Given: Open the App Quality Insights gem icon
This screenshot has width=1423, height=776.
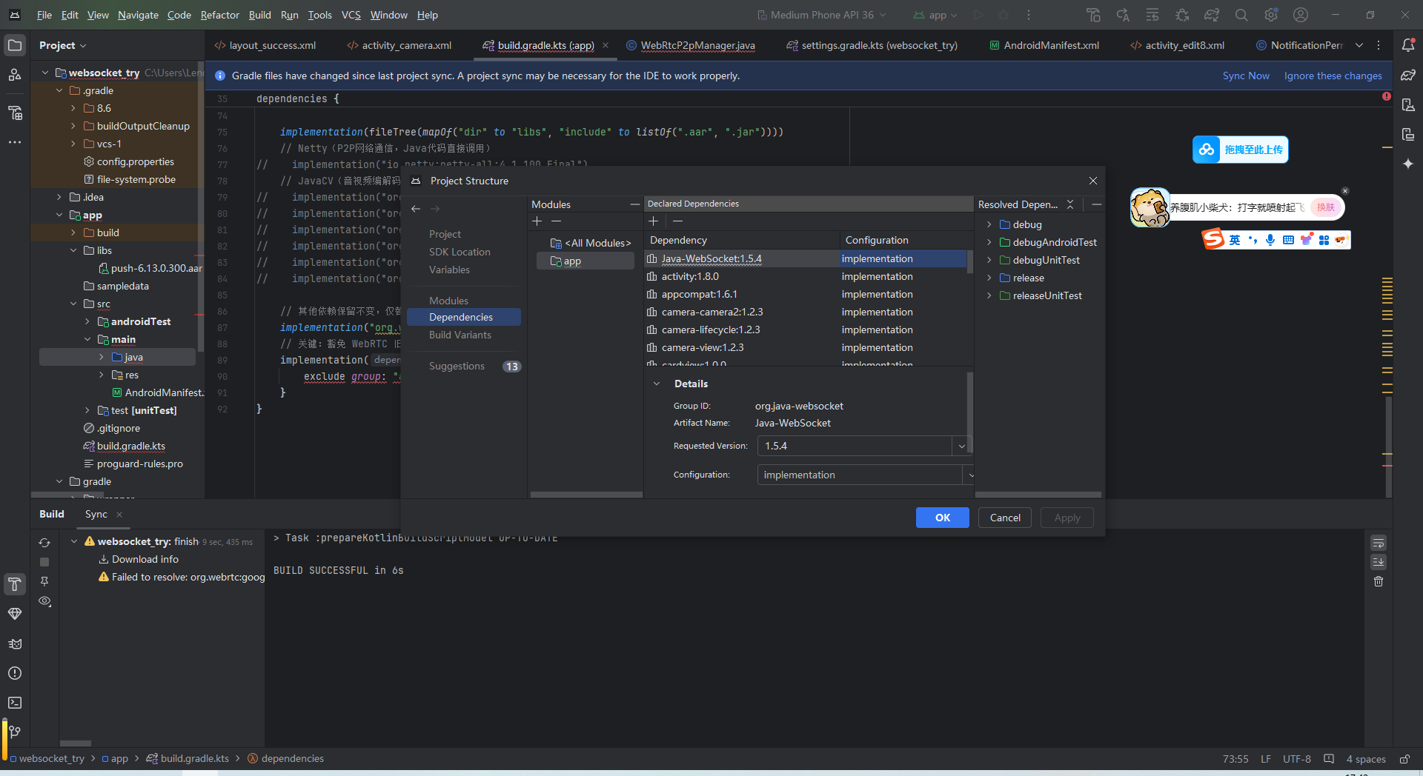Looking at the screenshot, I should pos(15,614).
